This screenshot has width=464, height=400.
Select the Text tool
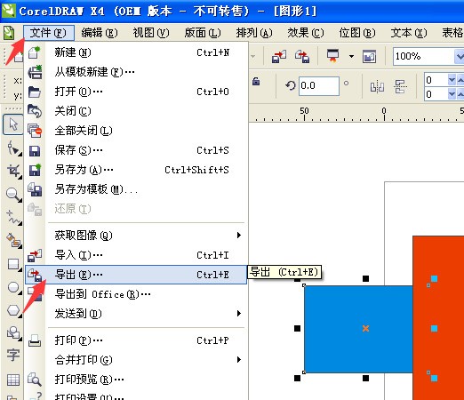pyautogui.click(x=13, y=355)
